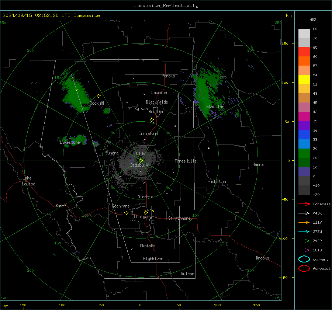Pick the dark gray swatch above -30

pos(304,190)
